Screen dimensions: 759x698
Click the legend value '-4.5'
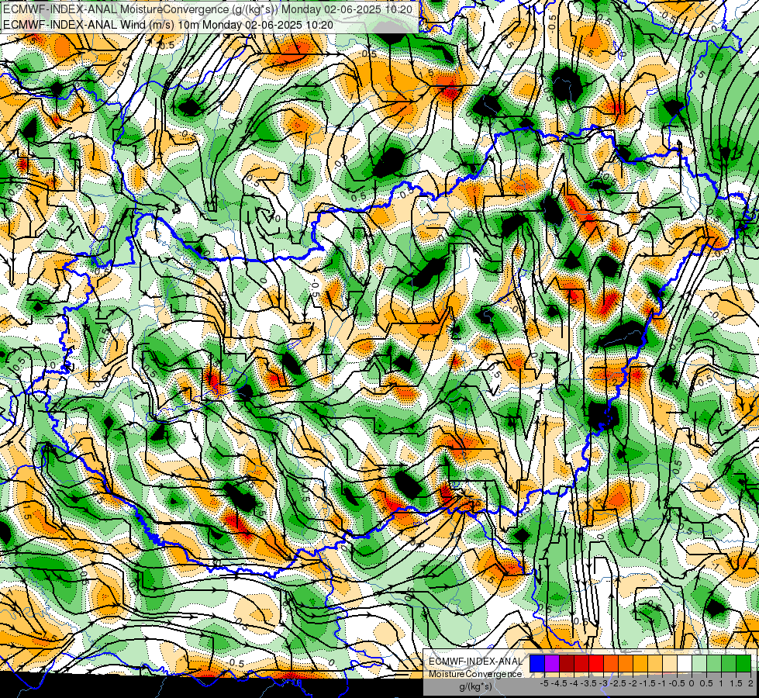pyautogui.click(x=559, y=683)
